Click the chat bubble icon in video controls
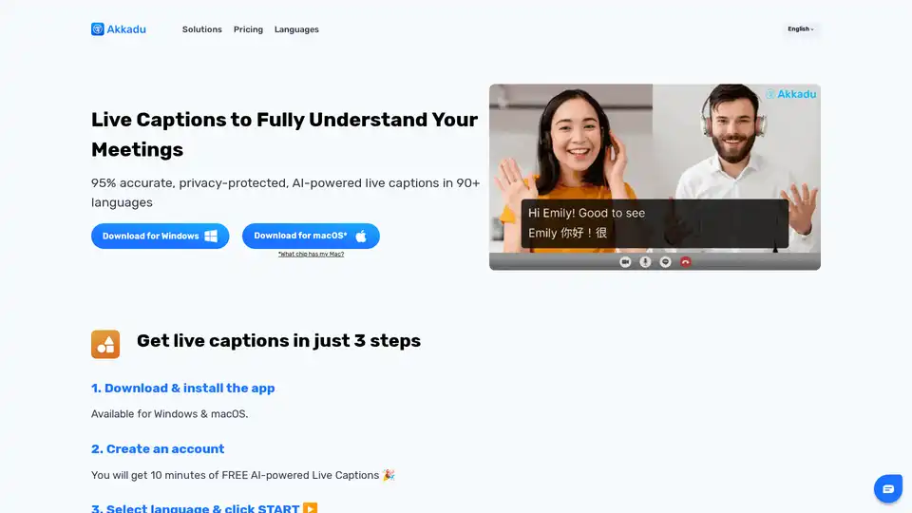 coord(665,262)
